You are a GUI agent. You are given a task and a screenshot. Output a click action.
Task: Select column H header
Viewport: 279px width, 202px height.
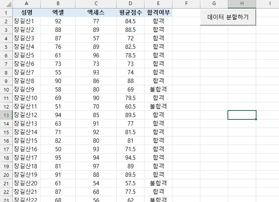coord(242,3)
